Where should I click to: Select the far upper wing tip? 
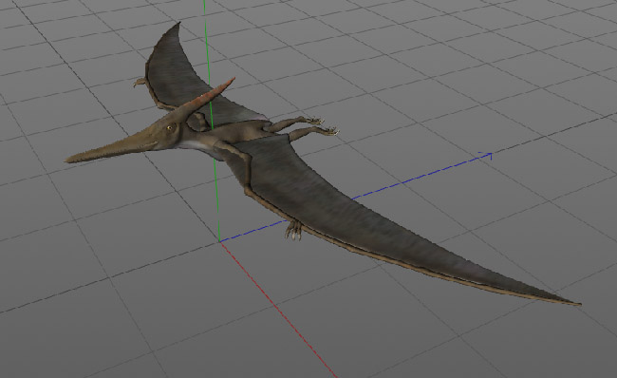click(x=178, y=27)
